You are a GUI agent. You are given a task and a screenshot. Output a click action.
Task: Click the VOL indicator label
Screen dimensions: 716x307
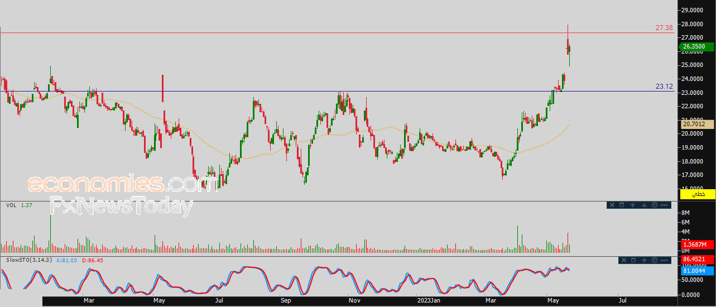point(11,205)
